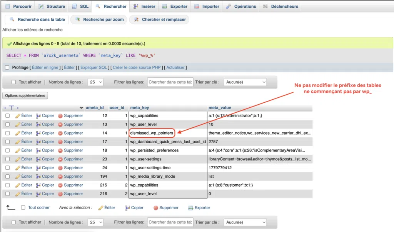Click the Recherche par zoom icon
Screen dimensions: 394x232
[x=78, y=19]
